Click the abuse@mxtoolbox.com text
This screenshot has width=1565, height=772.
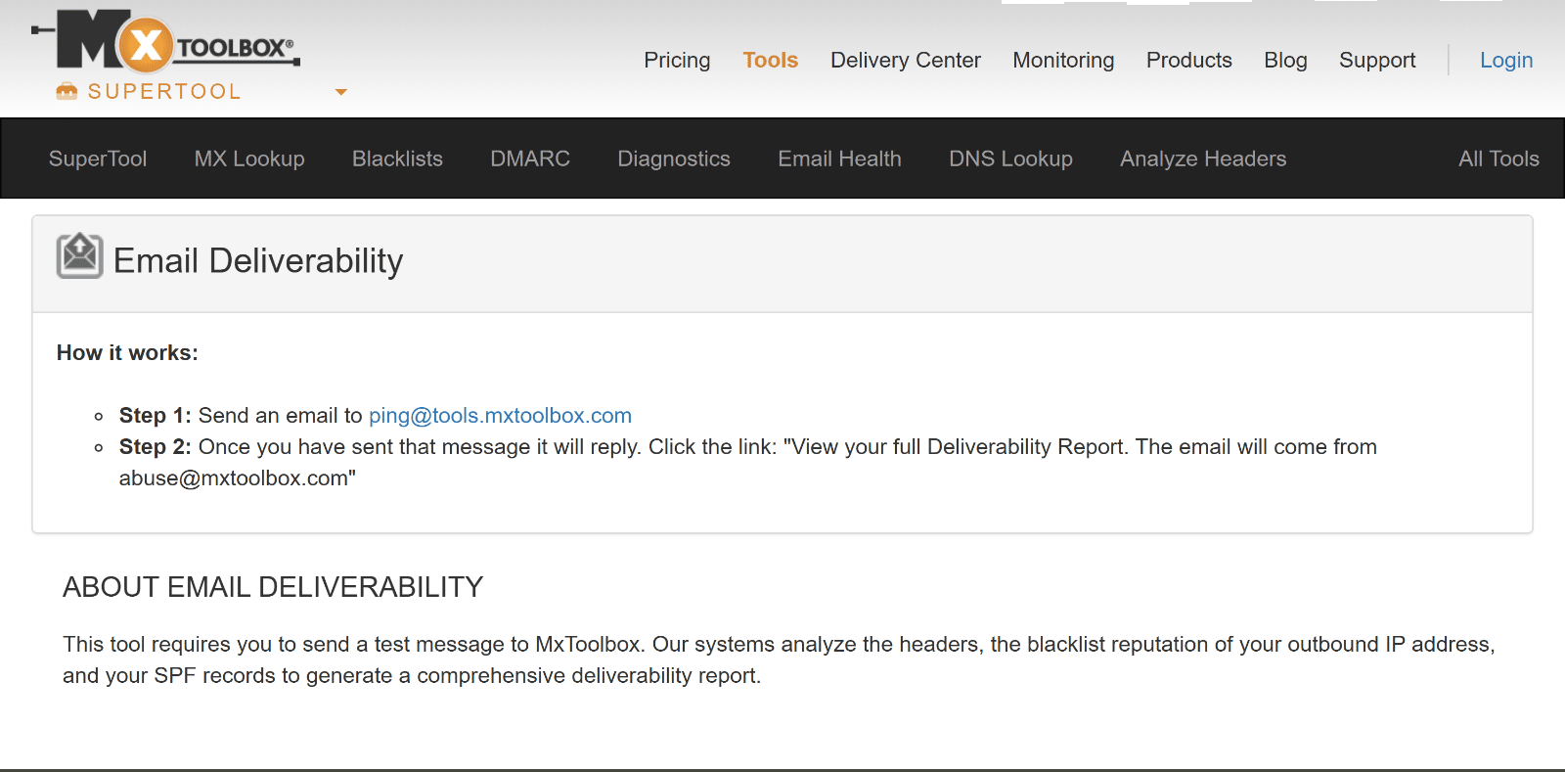coord(234,478)
